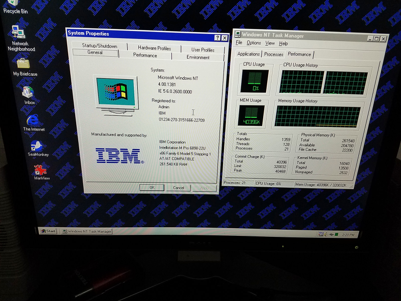Click the Task Manager title bar icon
The image size is (401, 301).
[238, 34]
